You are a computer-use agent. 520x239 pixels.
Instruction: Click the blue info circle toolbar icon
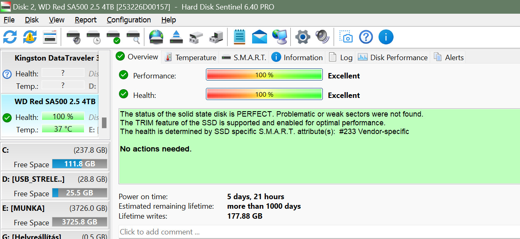[x=386, y=37]
